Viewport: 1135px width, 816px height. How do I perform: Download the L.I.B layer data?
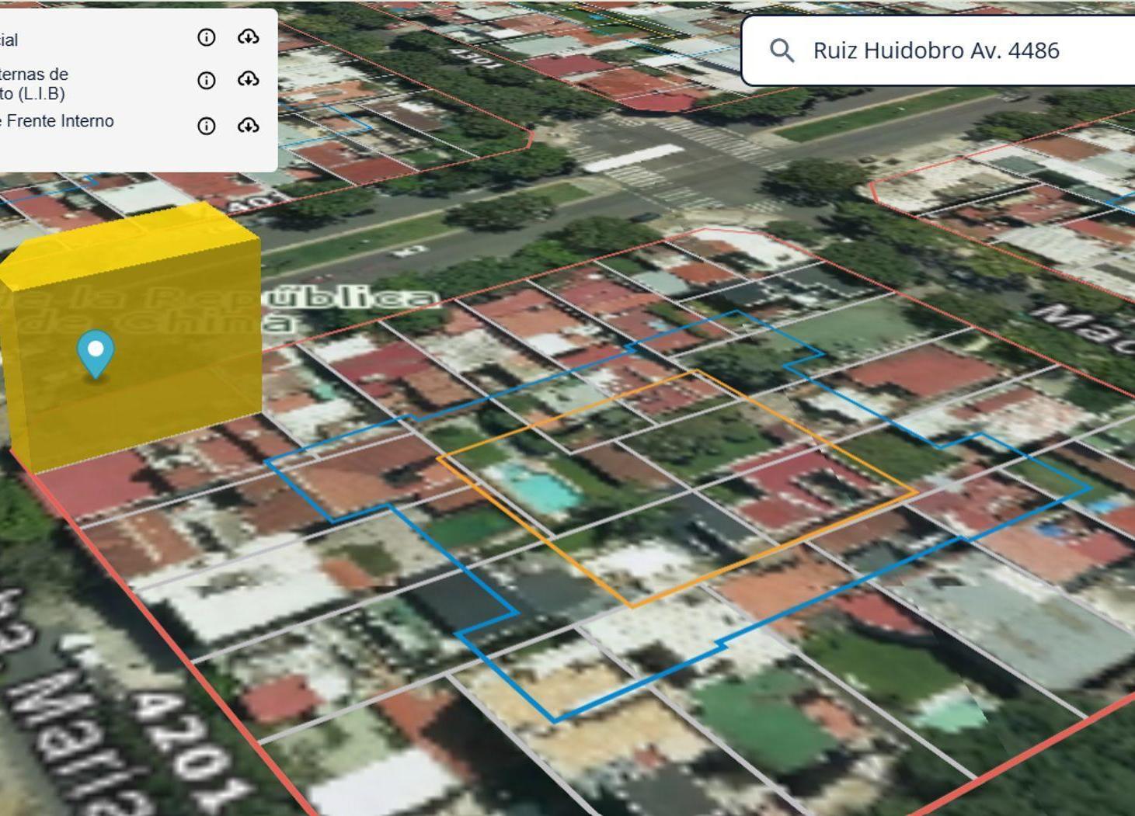(x=248, y=79)
